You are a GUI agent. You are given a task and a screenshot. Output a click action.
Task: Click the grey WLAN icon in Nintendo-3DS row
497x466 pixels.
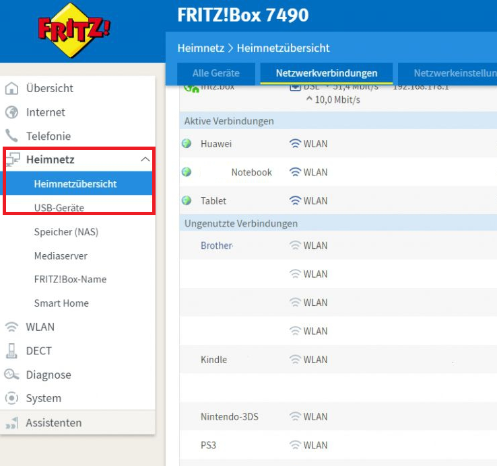tap(295, 416)
